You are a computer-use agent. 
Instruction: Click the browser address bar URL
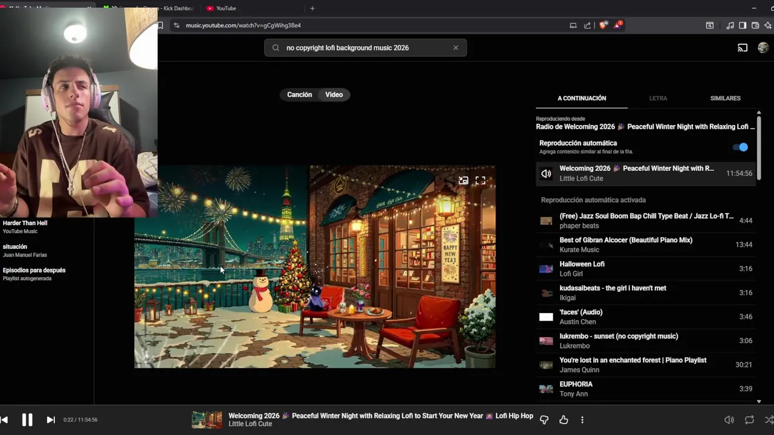click(243, 25)
